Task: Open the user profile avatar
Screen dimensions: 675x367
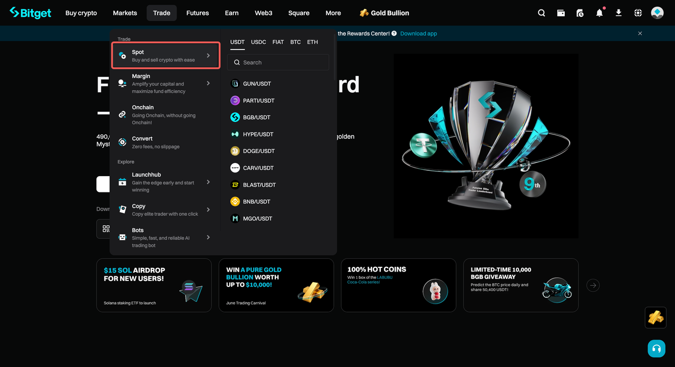Action: click(x=657, y=13)
